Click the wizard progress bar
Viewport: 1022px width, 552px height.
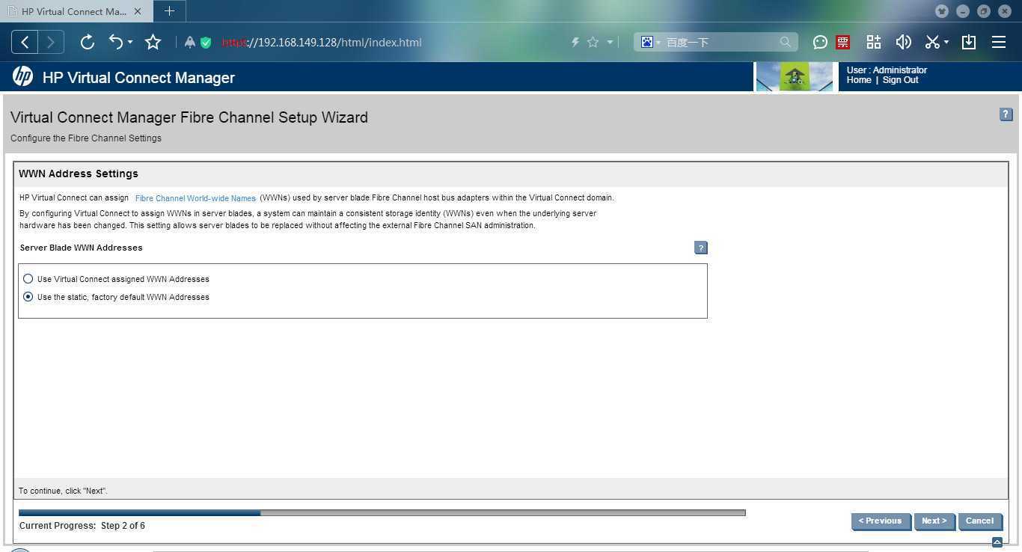(x=382, y=512)
